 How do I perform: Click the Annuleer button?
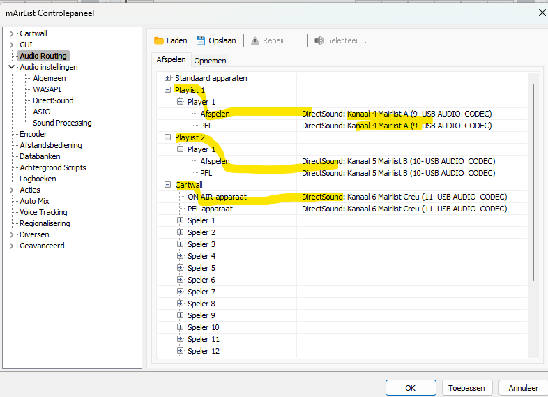(523, 388)
